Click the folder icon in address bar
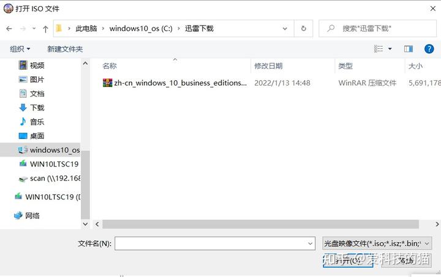The image size is (441, 277). click(59, 28)
